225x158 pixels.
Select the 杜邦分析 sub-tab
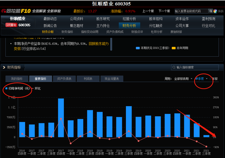[157, 32]
